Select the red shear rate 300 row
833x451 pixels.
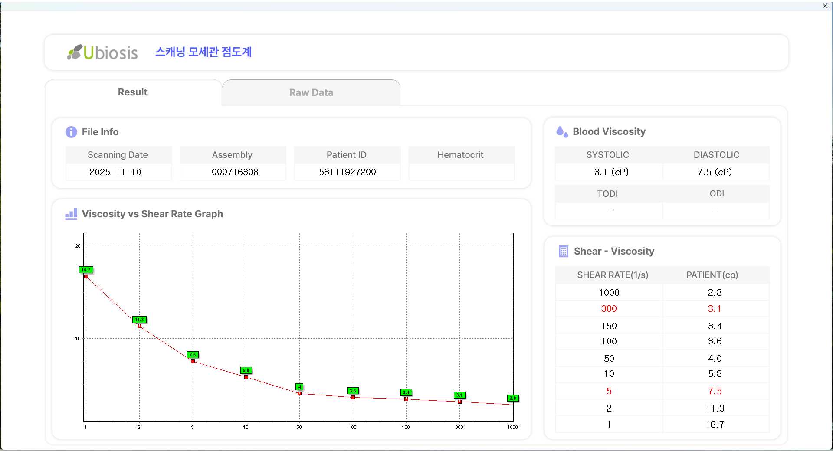click(609, 309)
